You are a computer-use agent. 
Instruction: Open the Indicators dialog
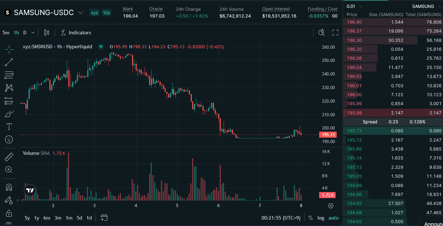tap(76, 33)
